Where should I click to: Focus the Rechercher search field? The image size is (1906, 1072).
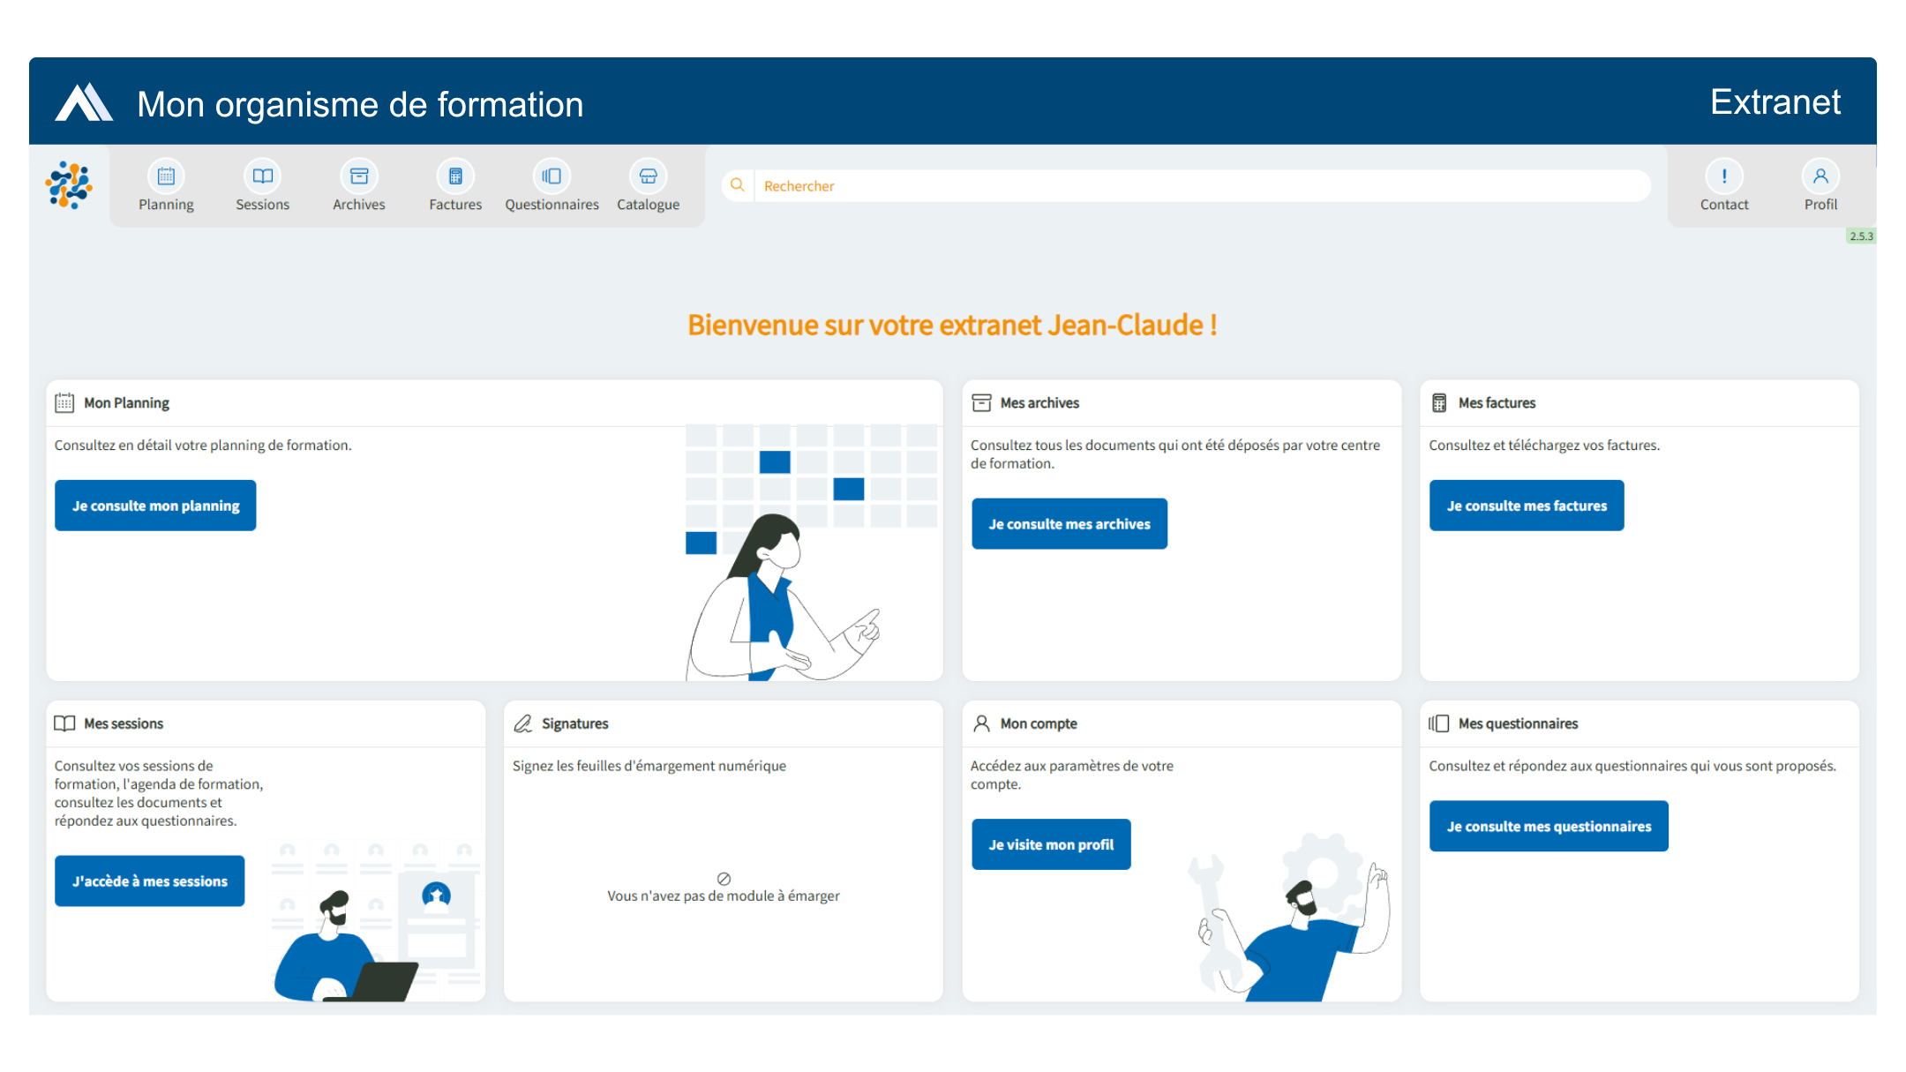click(1202, 185)
